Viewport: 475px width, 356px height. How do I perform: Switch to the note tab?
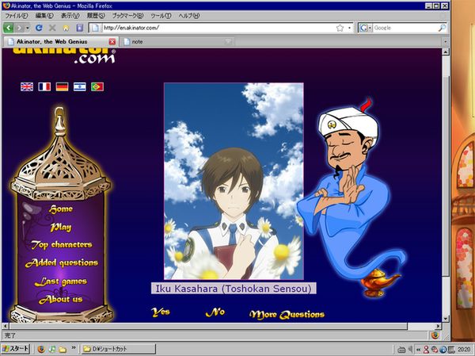tap(177, 41)
